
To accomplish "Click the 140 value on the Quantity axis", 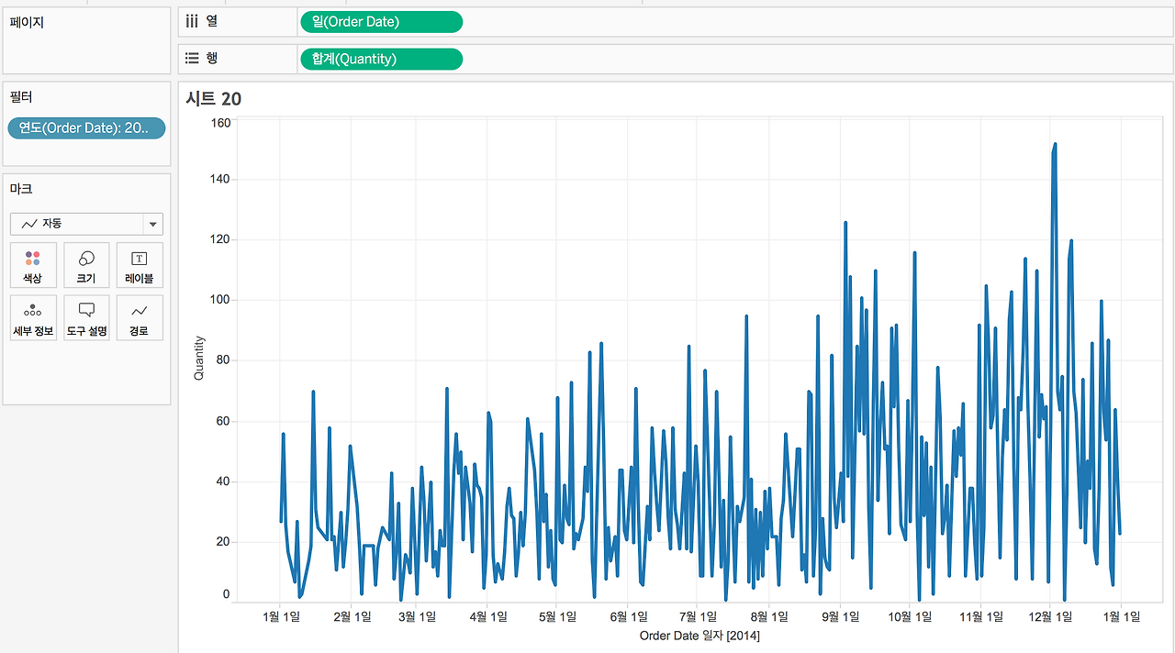I will tap(220, 179).
